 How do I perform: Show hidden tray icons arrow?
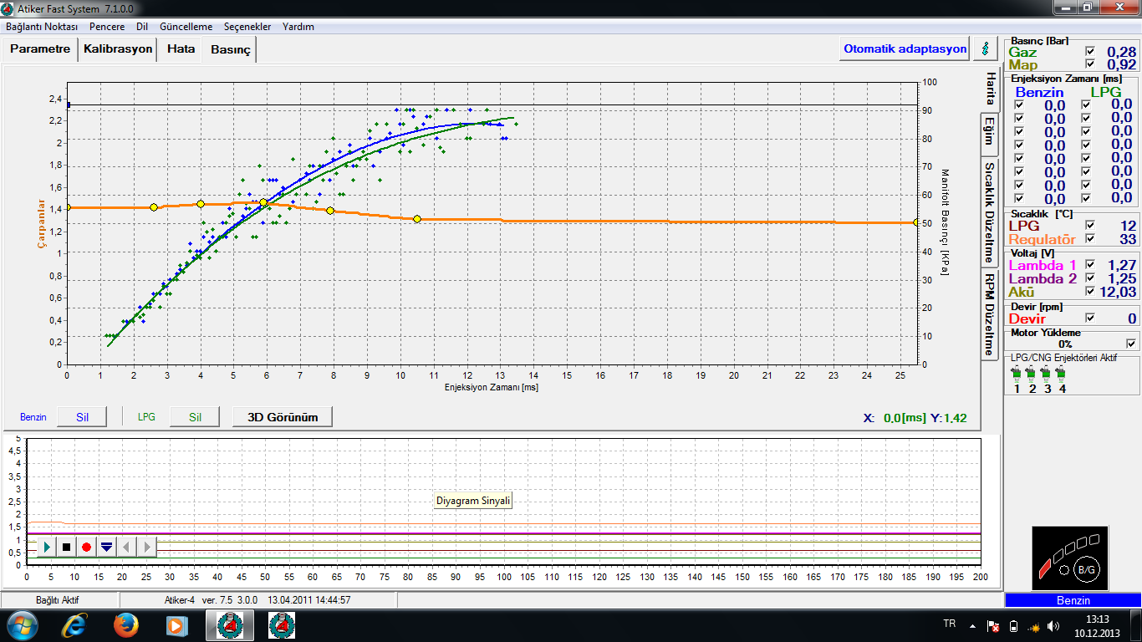(971, 625)
